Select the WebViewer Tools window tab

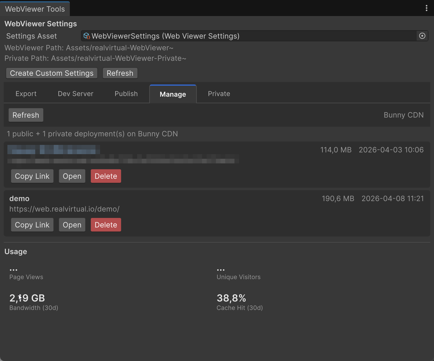click(x=35, y=9)
